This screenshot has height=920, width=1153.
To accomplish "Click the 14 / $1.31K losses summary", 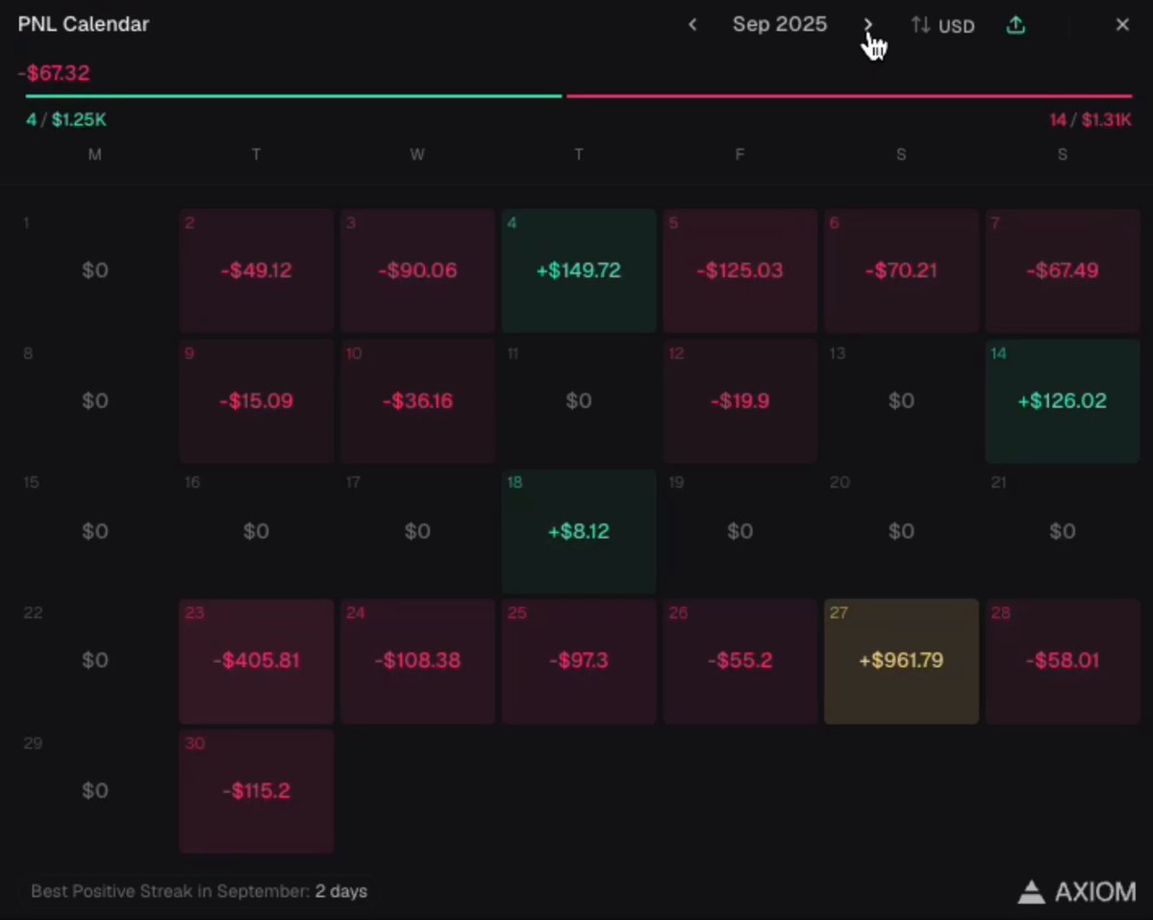I will pyautogui.click(x=1090, y=119).
